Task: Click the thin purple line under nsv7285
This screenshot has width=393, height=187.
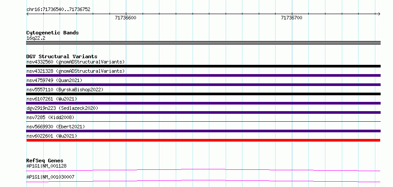Action: click(203, 121)
